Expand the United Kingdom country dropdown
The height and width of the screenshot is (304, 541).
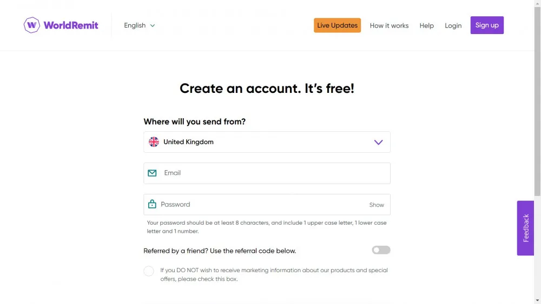click(x=267, y=142)
